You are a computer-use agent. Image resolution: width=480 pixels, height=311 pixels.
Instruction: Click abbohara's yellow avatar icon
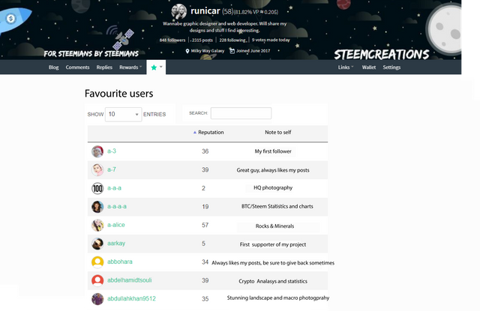tap(97, 262)
